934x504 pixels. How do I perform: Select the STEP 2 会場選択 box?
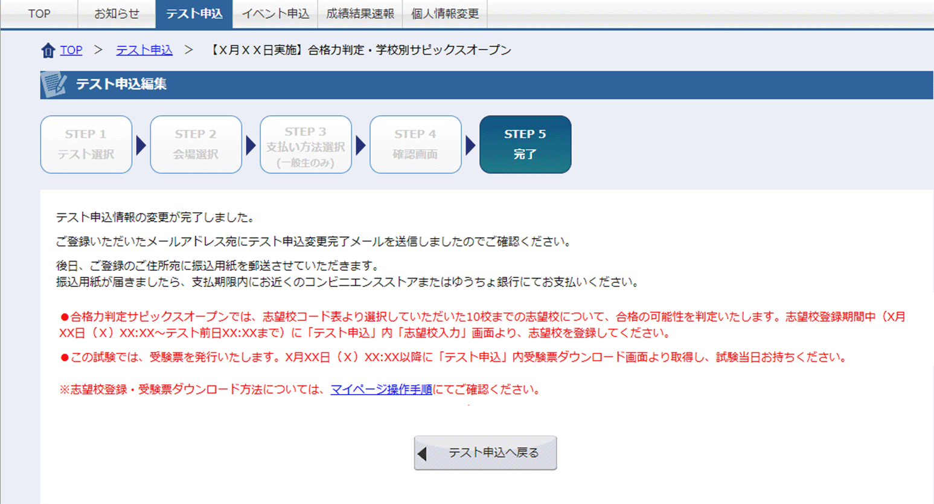[196, 144]
